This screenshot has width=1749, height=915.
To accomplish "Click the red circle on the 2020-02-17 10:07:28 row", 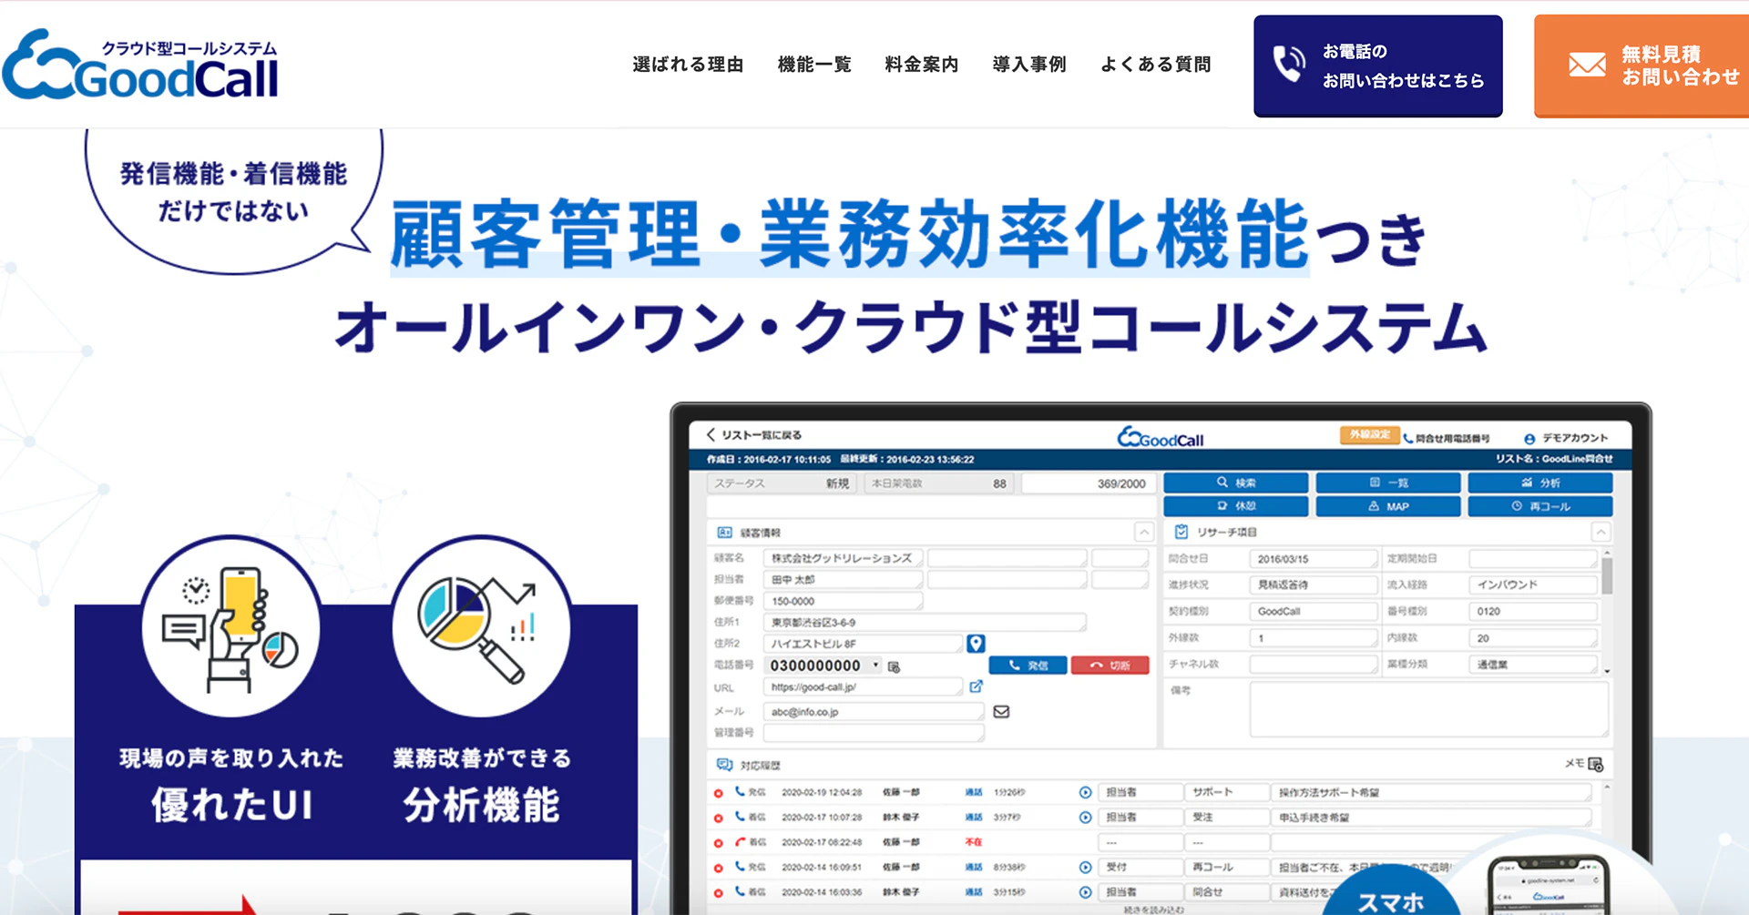I will point(719,818).
